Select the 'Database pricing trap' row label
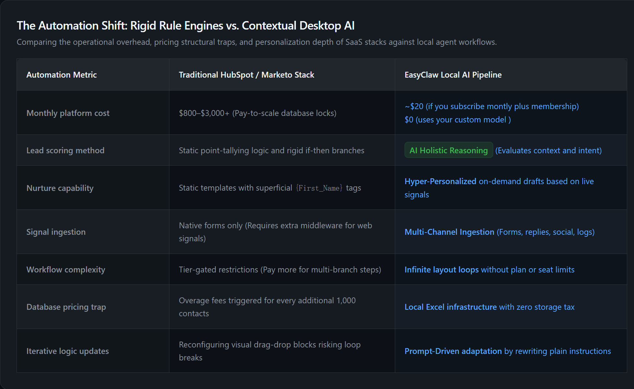 click(x=66, y=307)
